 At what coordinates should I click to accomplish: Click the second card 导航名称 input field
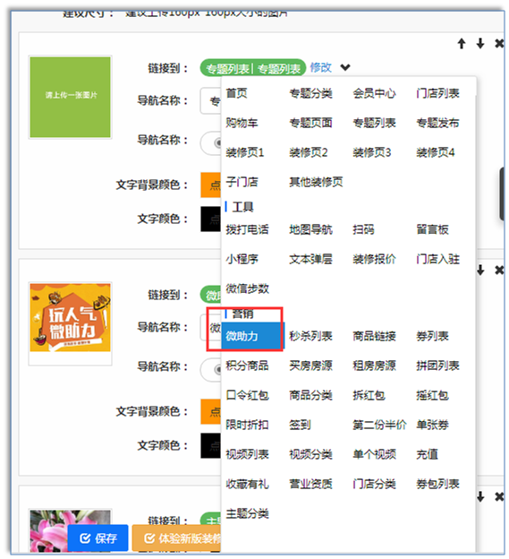pos(211,327)
